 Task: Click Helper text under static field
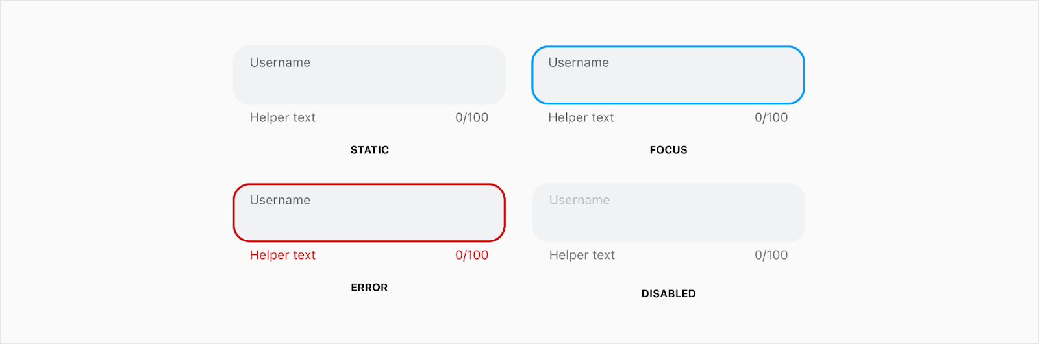pyautogui.click(x=282, y=117)
